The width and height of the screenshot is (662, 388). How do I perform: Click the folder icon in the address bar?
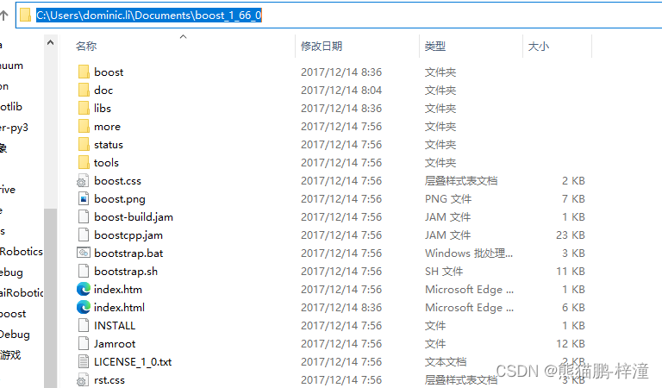pos(25,16)
